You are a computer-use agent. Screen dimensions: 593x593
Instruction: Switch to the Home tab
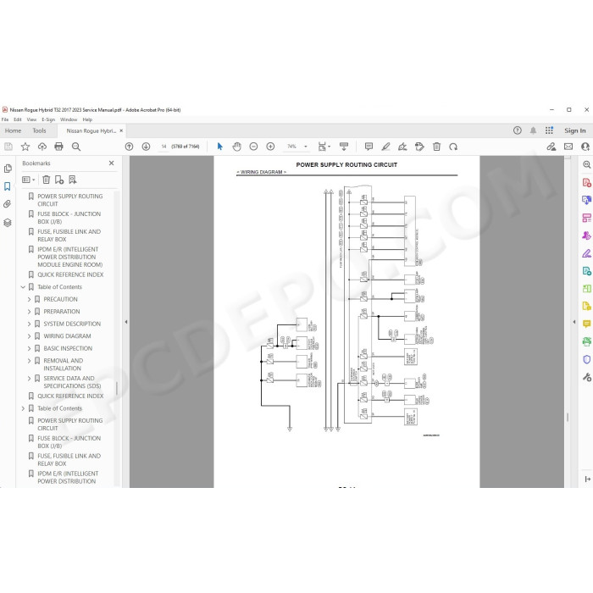point(14,130)
